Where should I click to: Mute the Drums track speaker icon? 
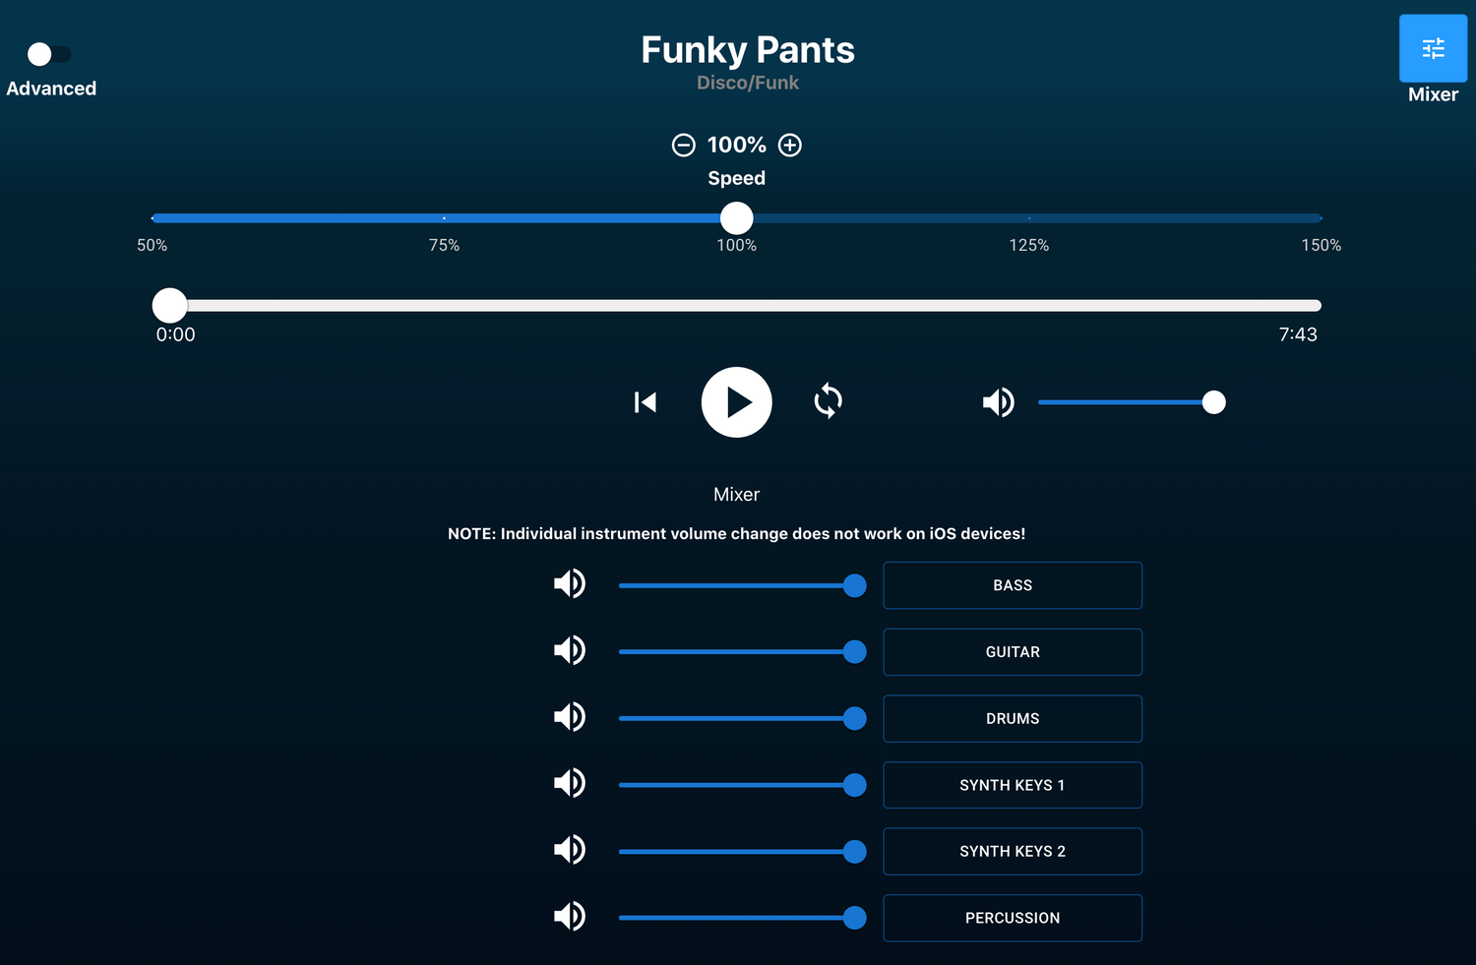pyautogui.click(x=570, y=717)
